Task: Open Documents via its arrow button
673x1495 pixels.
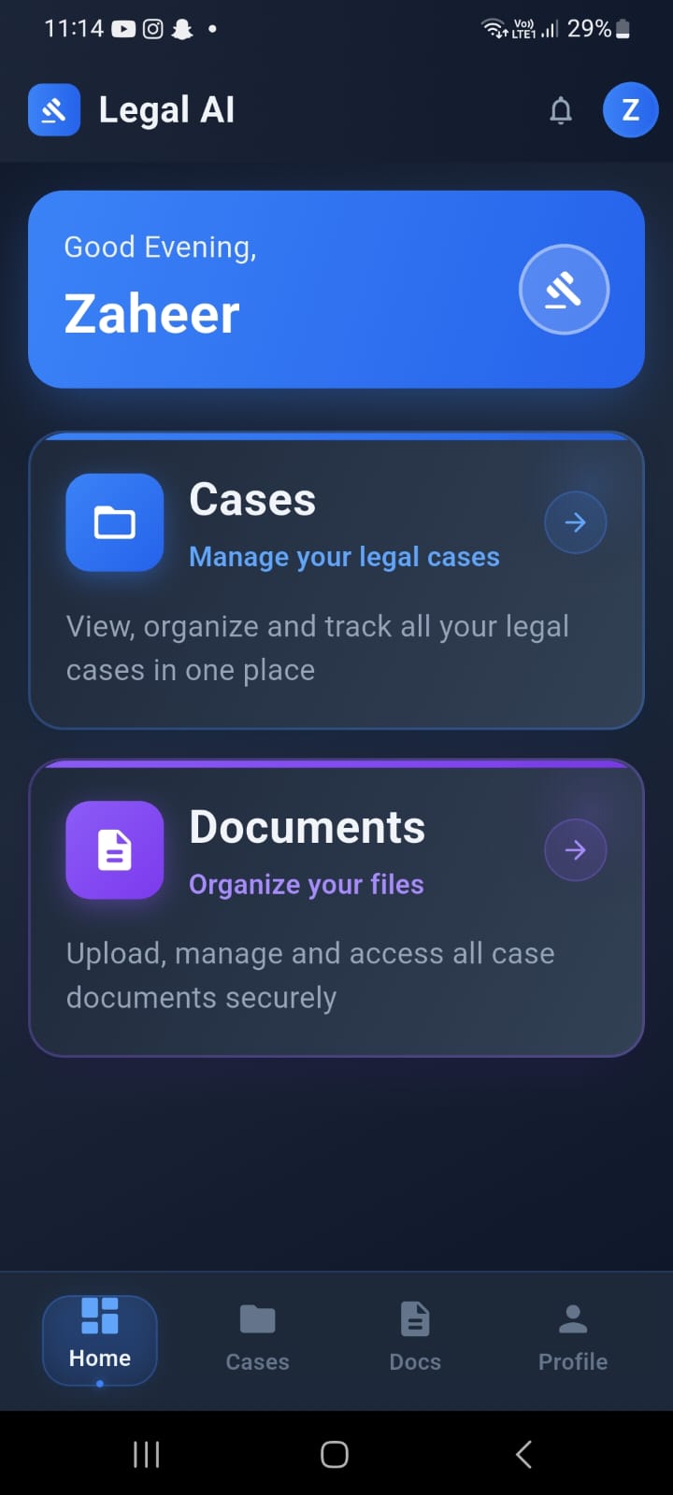Action: [x=576, y=849]
